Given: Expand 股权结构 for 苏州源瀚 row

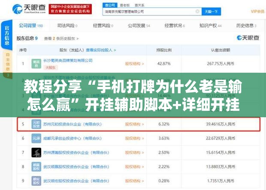Looking at the screenshot, I should point(135,153).
